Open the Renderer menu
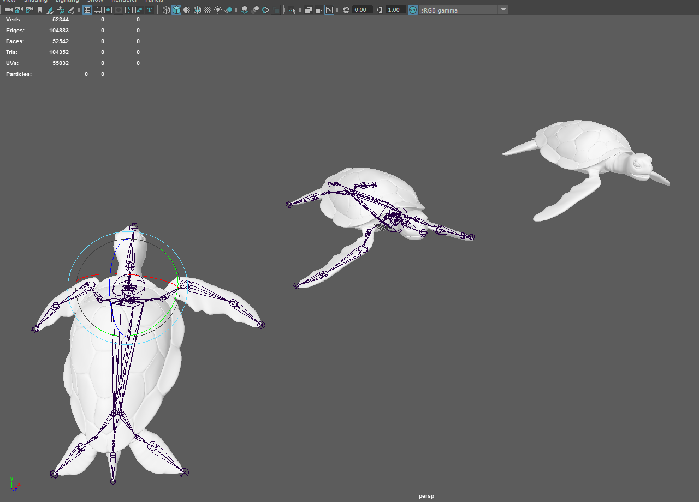Image resolution: width=699 pixels, height=502 pixels. (x=124, y=1)
